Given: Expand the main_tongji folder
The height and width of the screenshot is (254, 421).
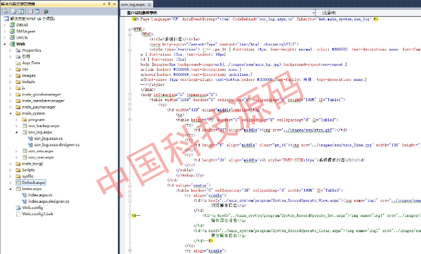Looking at the screenshot, I should click(11, 164).
